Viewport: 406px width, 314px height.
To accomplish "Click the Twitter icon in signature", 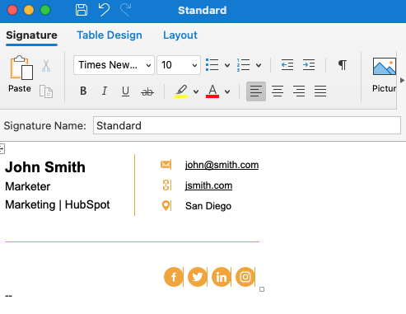I will click(198, 277).
